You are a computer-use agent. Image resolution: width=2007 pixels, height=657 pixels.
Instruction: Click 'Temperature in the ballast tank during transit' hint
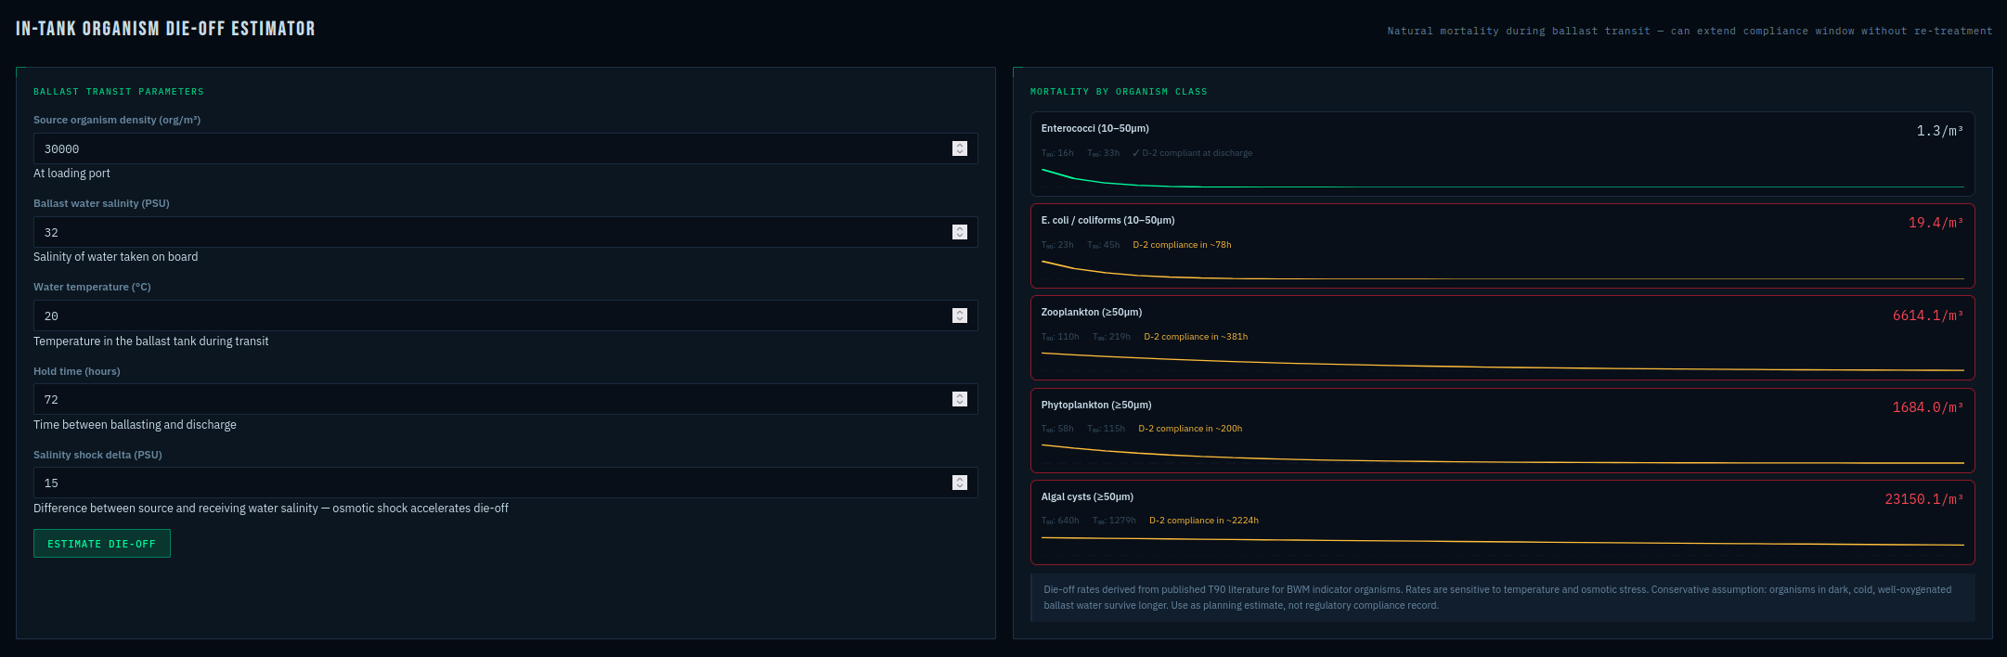[x=151, y=341]
